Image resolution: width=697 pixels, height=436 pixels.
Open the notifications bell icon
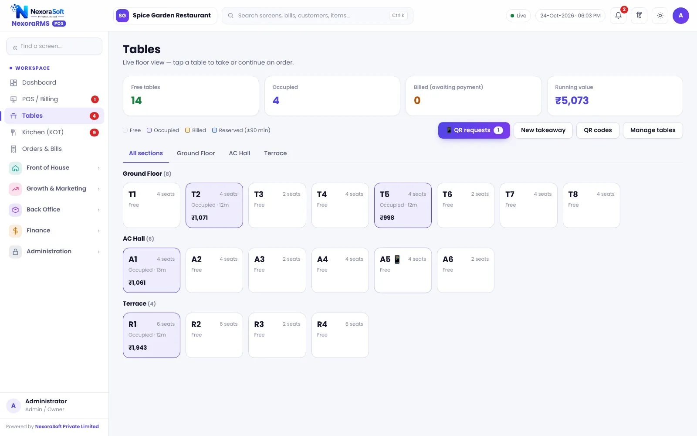point(618,16)
